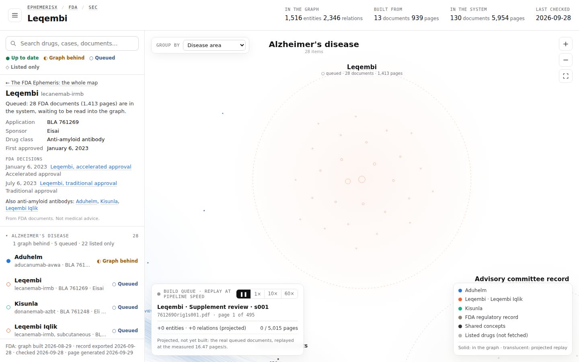Screen dimensions: 579x362
Task: Go back to the whole map
Action: click(x=51, y=83)
